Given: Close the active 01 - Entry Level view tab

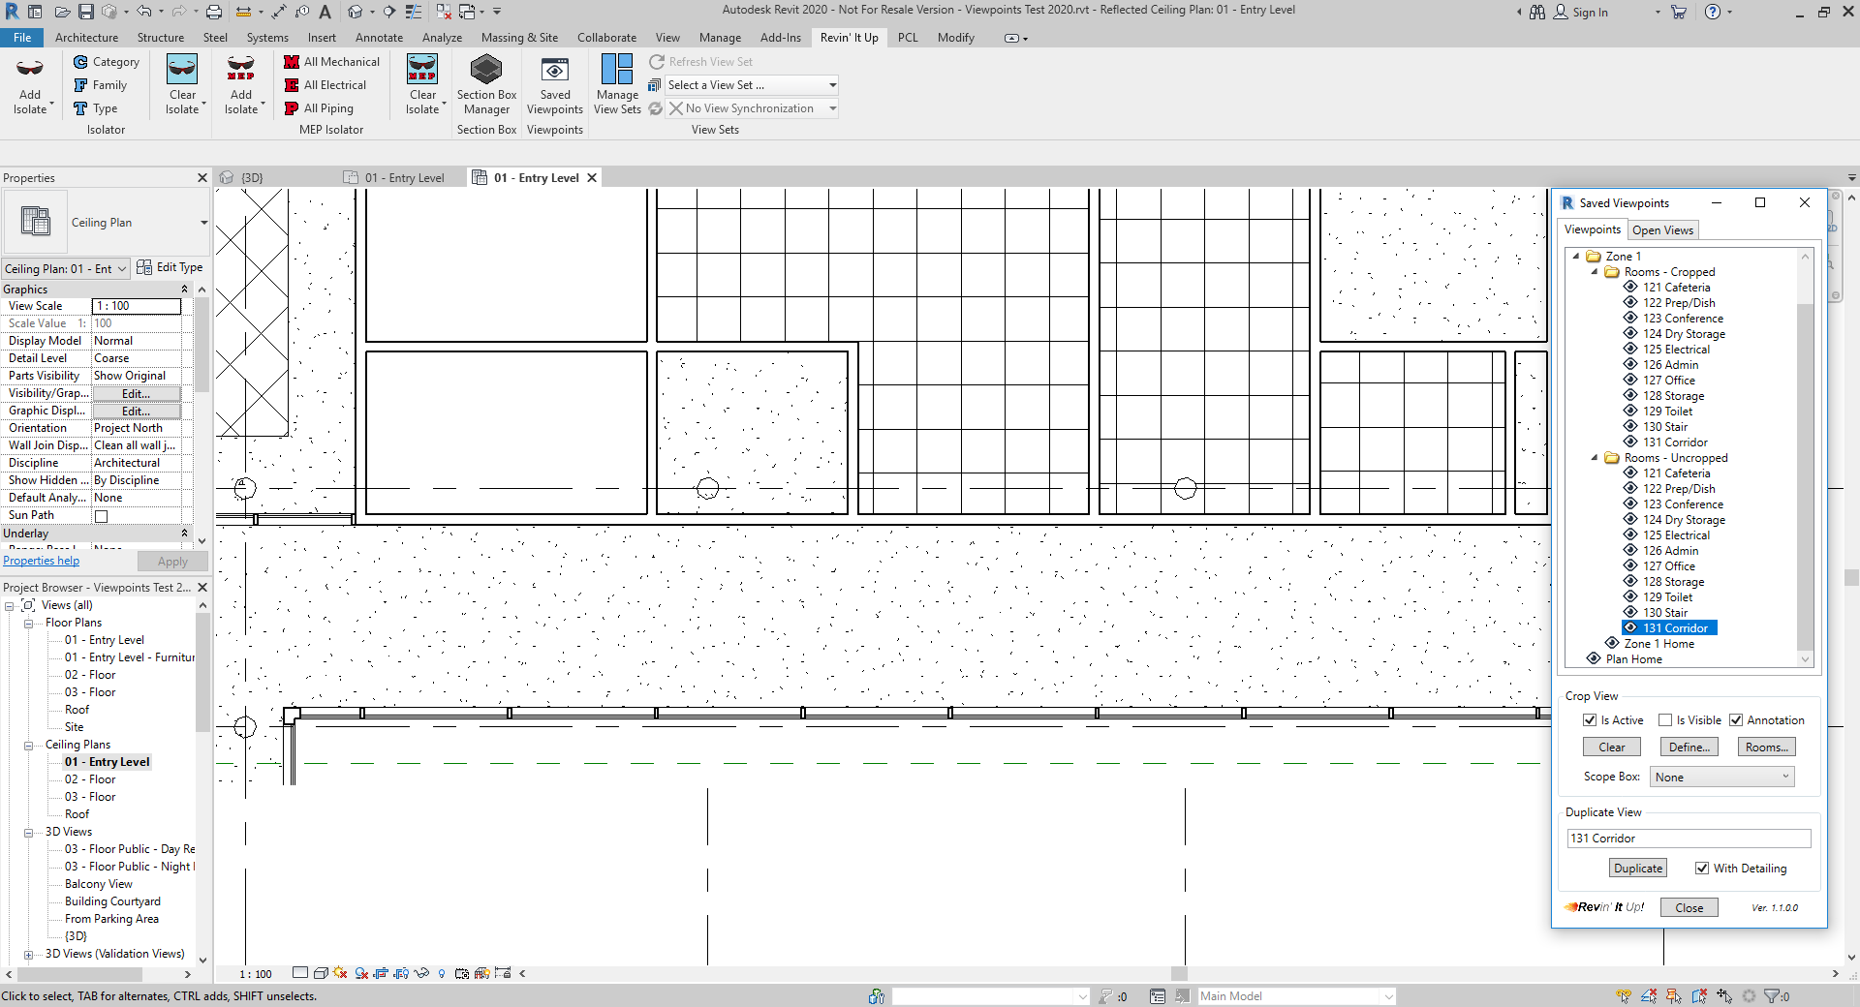Looking at the screenshot, I should 592,178.
